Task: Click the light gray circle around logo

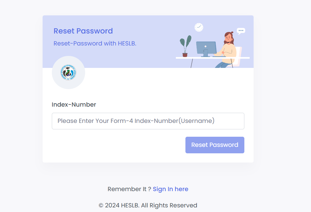Action: [68, 73]
